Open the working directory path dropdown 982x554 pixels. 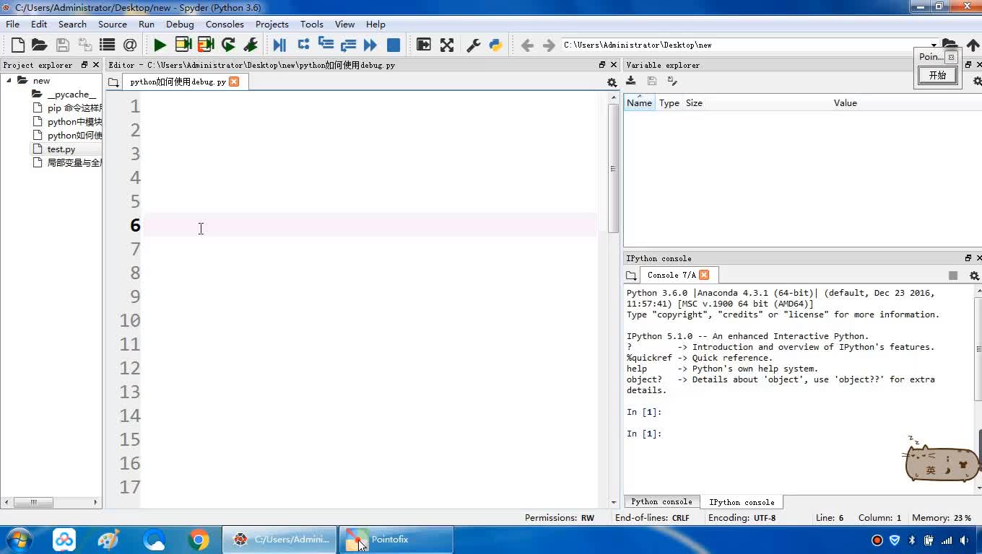tap(934, 45)
